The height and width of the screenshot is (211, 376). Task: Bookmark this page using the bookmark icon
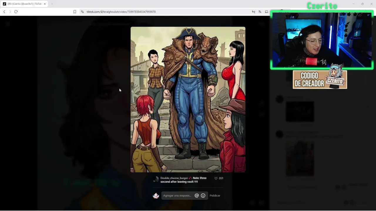tap(75, 12)
